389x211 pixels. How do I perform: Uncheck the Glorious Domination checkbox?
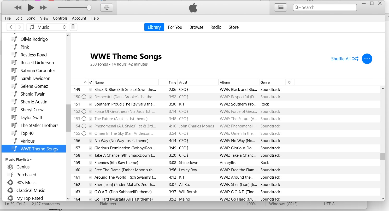[x=90, y=148]
